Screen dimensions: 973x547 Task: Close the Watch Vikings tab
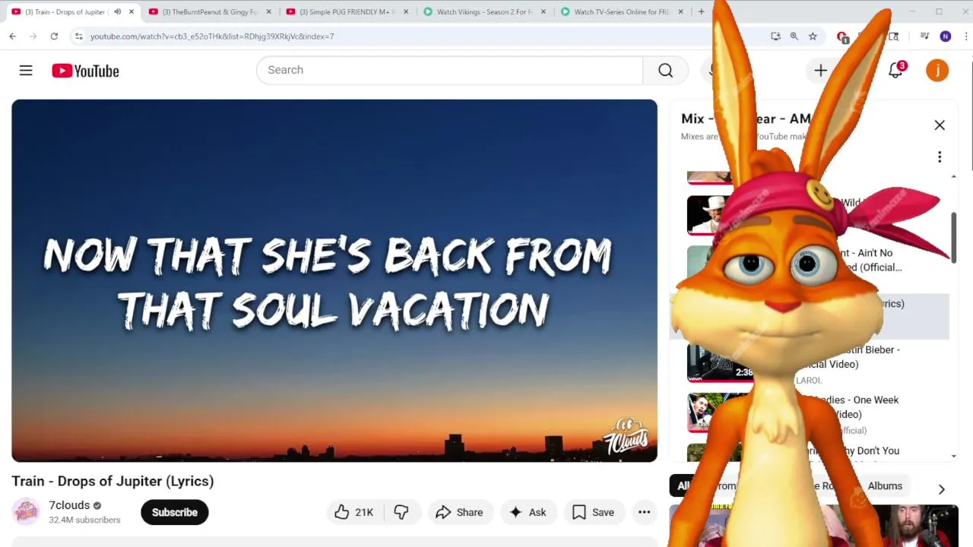[544, 11]
